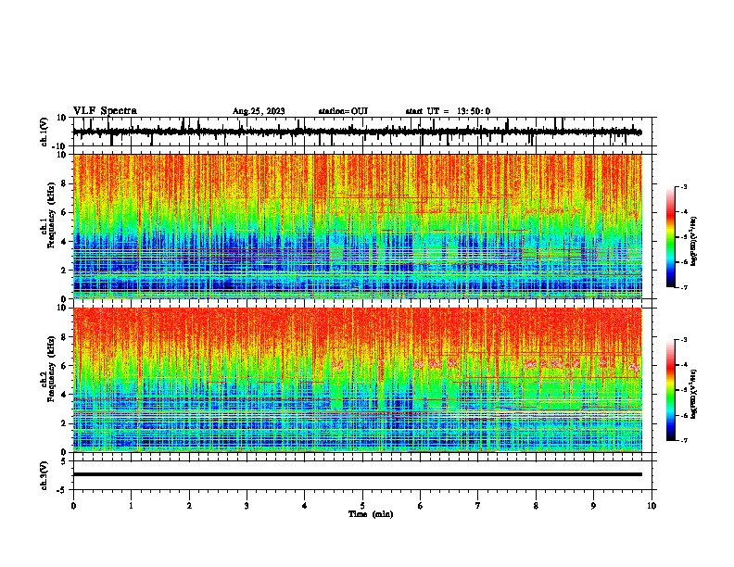Click the time axis tick label "6"
734x567 pixels.
[x=421, y=506]
